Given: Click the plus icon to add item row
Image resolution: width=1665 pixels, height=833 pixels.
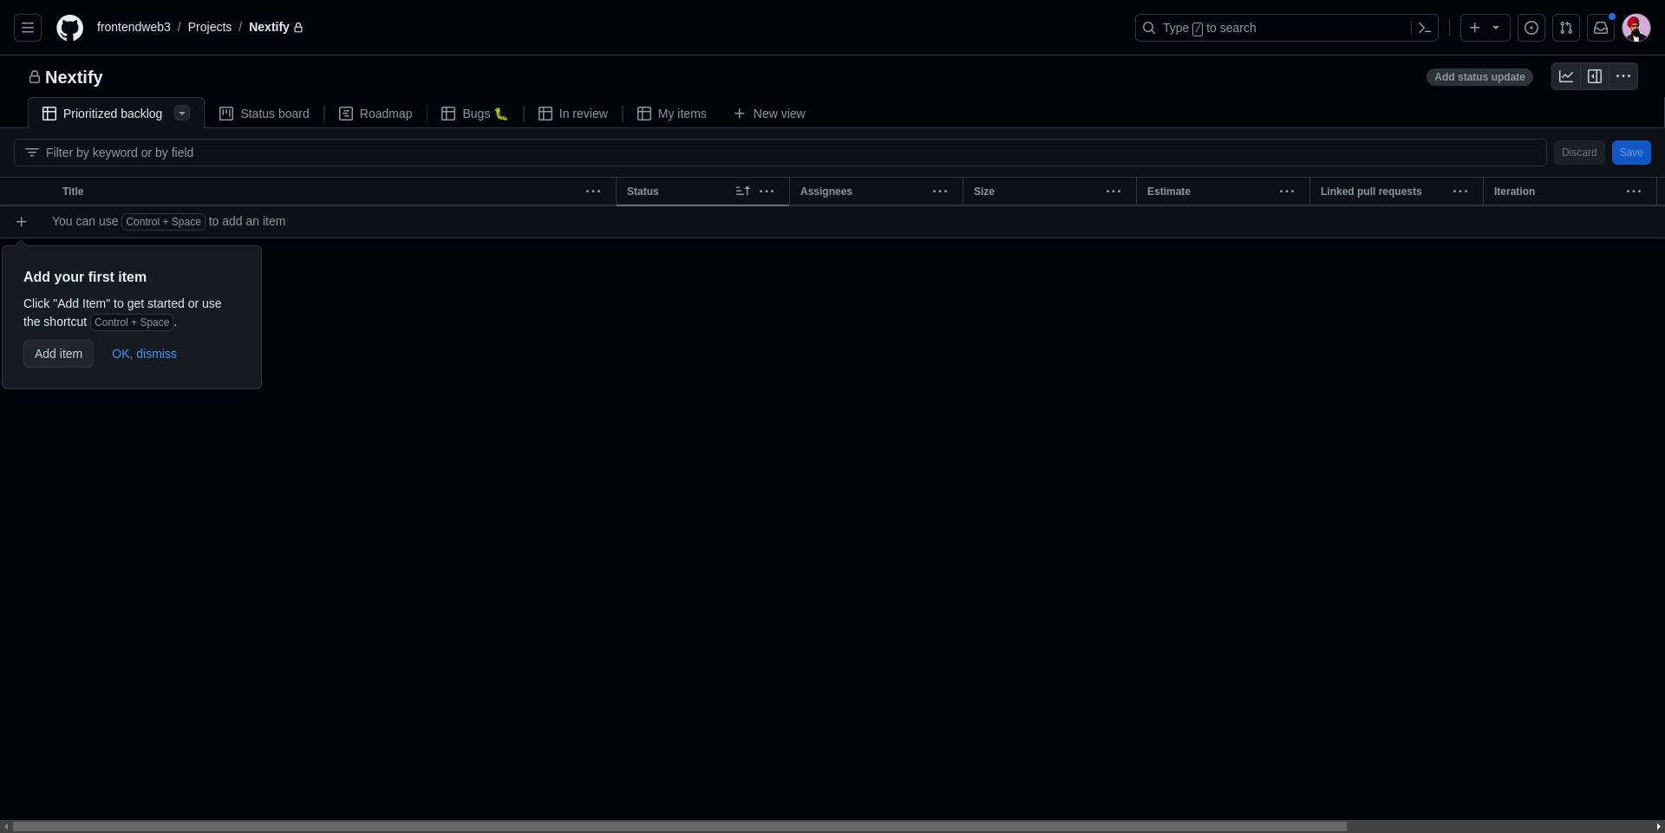Looking at the screenshot, I should pos(22,222).
